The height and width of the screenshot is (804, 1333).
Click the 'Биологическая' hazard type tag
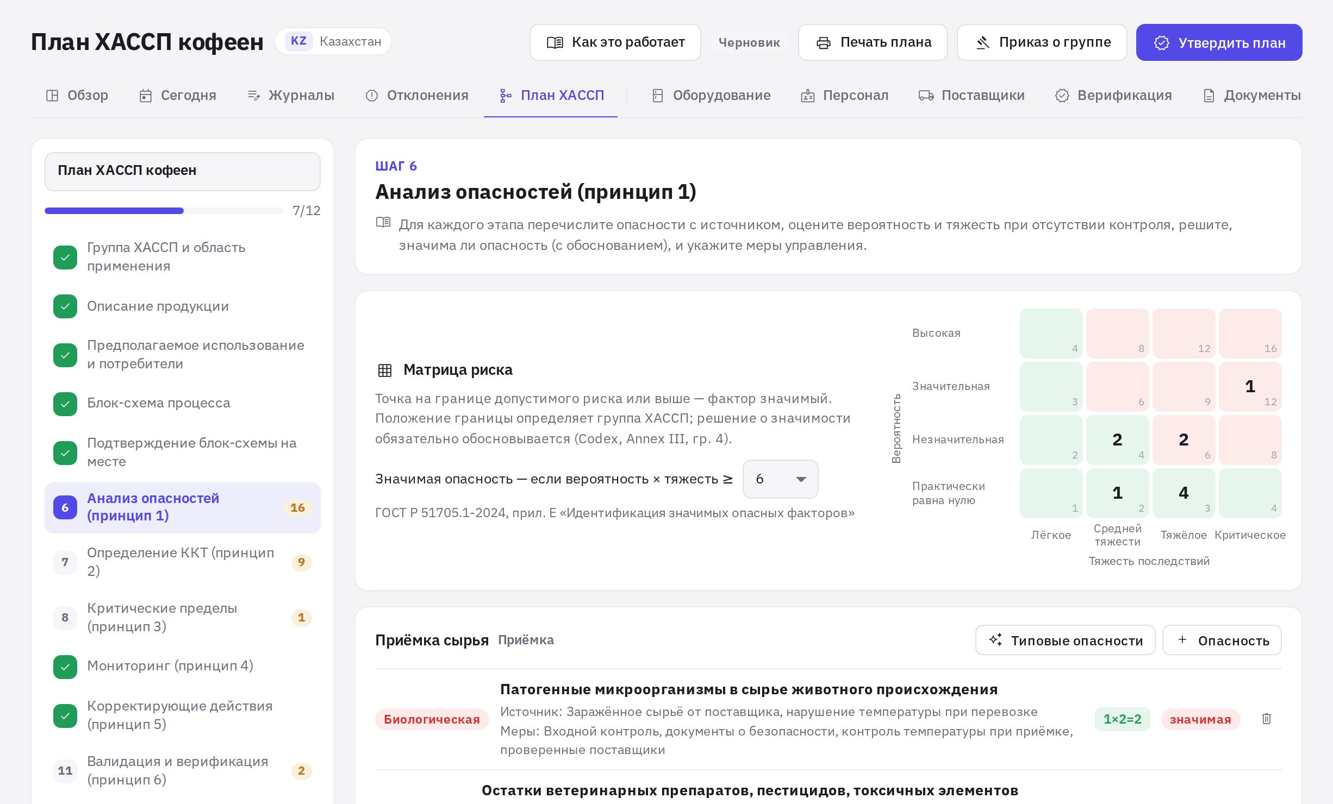(x=432, y=719)
